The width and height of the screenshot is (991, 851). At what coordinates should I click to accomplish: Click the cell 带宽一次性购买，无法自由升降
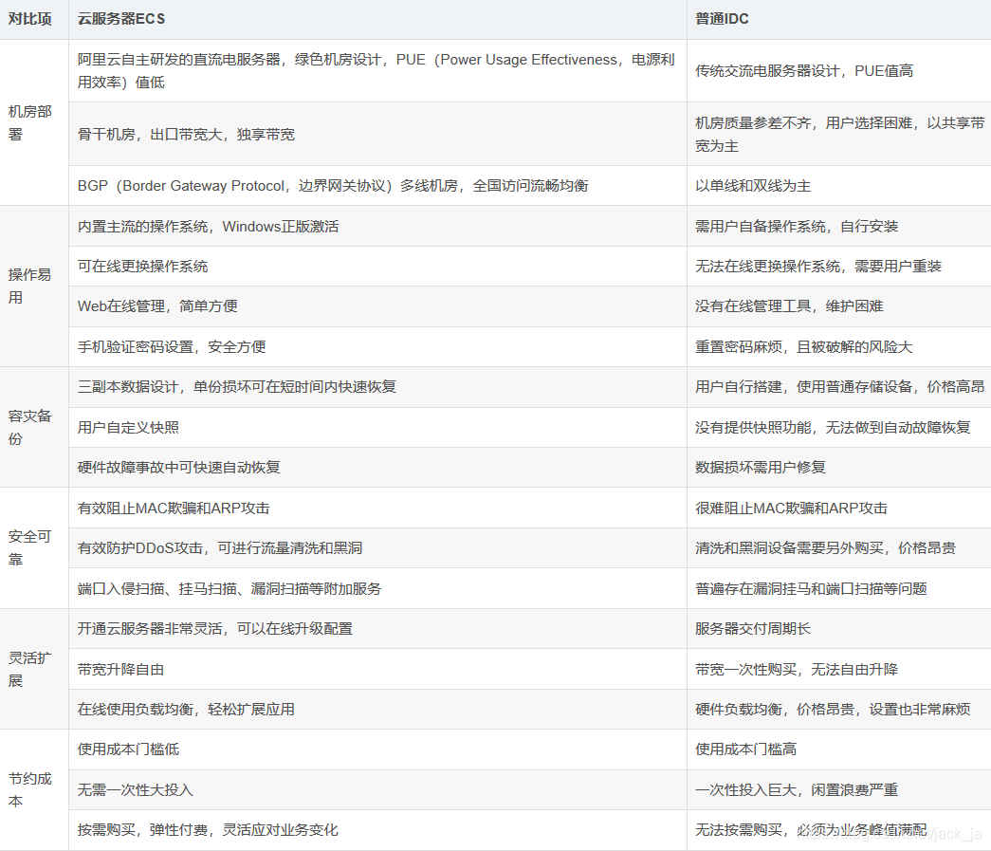[839, 670]
